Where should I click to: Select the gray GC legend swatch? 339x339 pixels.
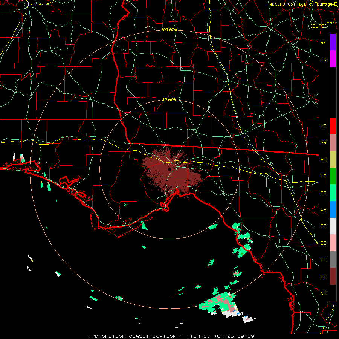pos(333,260)
